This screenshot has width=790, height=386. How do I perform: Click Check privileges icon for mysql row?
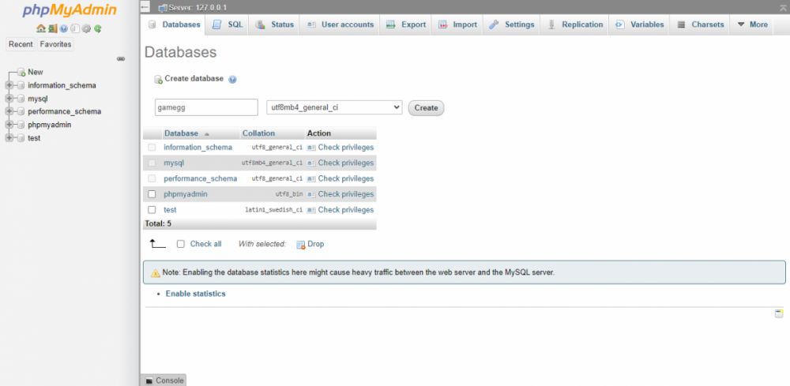click(x=311, y=163)
